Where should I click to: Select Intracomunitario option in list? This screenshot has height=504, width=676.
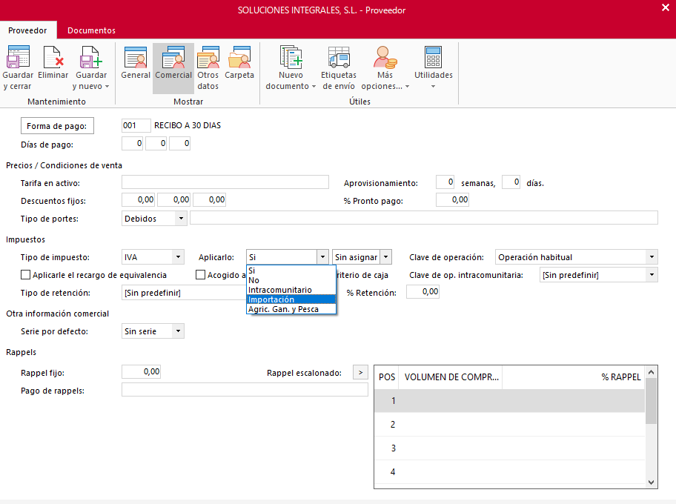click(291, 290)
